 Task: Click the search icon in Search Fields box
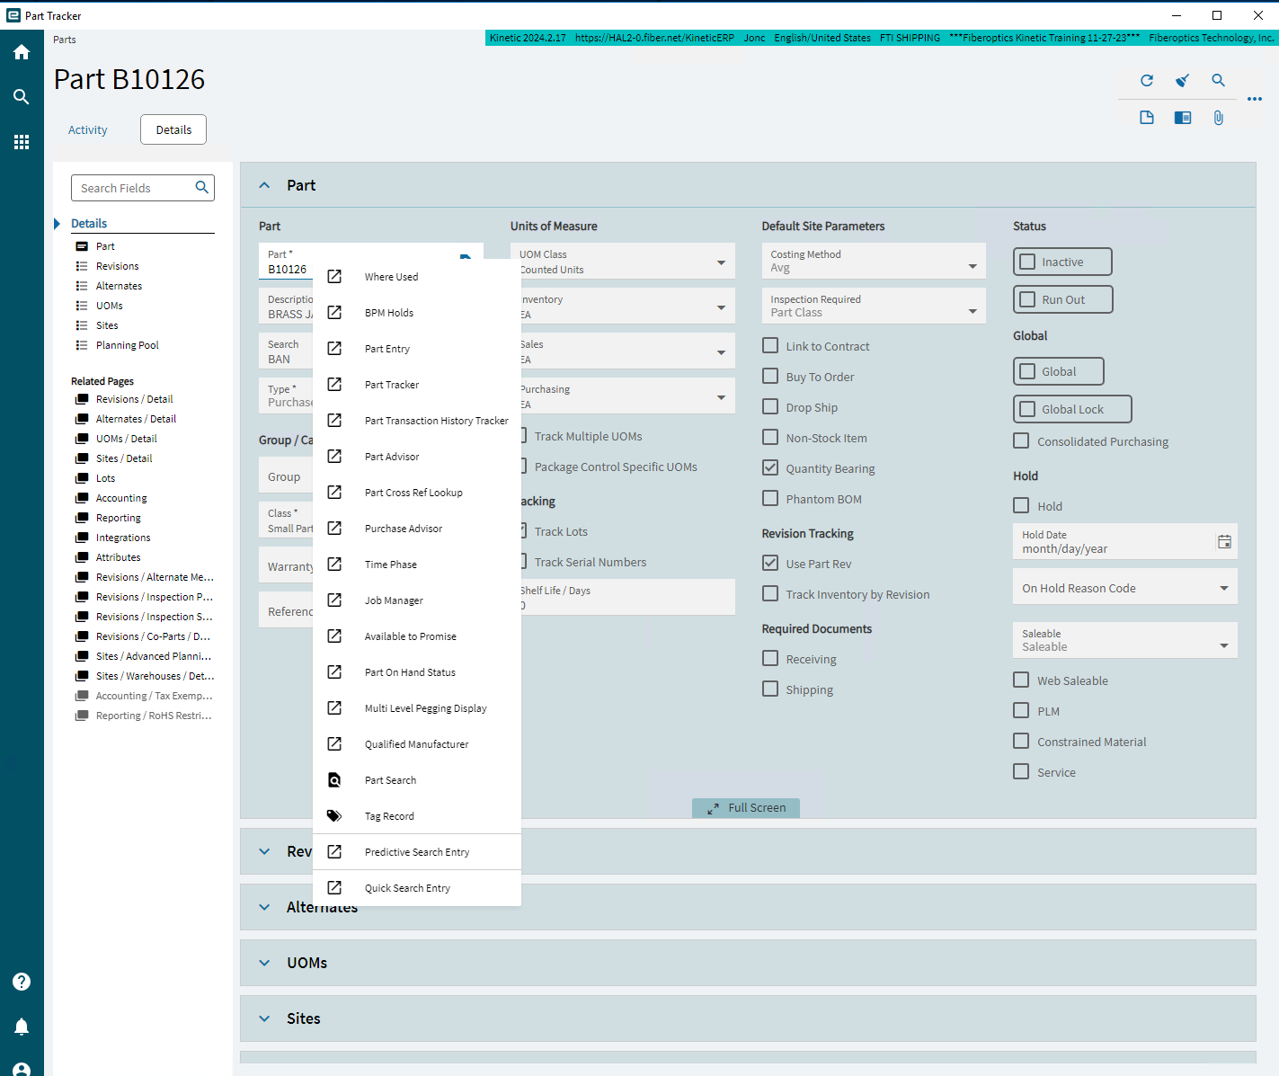tap(202, 187)
